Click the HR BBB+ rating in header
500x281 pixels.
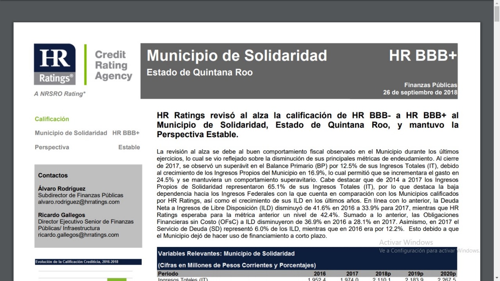pyautogui.click(x=423, y=56)
